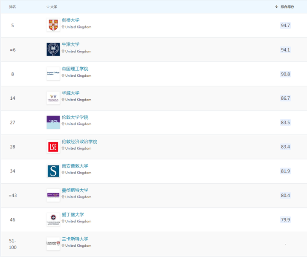Click the Cambridge University crest logo
This screenshot has width=307, height=257.
(x=53, y=25)
